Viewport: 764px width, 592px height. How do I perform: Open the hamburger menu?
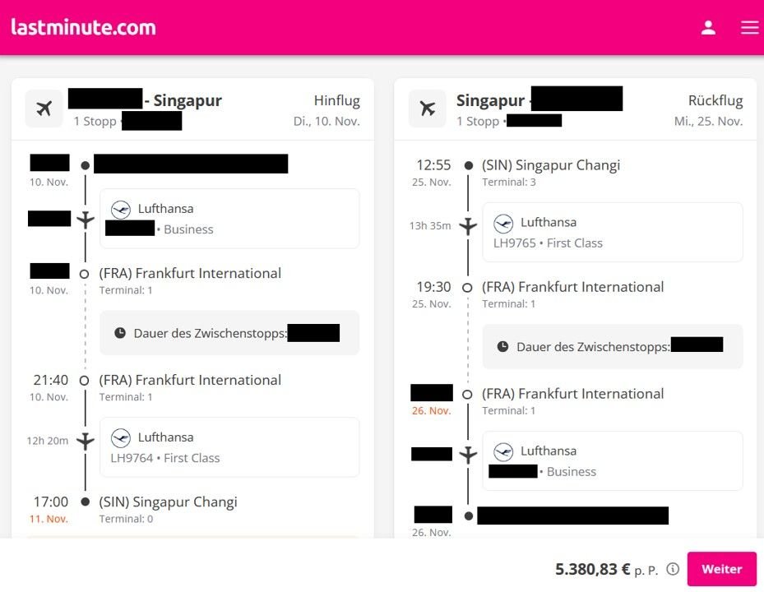749,27
